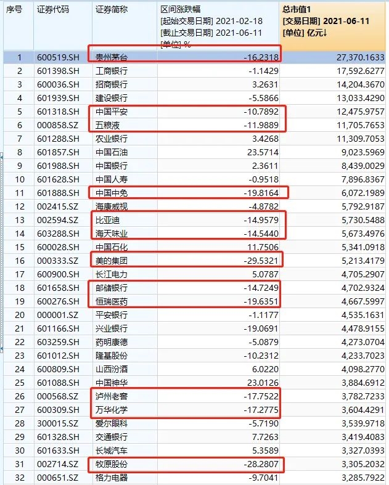Select the 兴业银行 name cell
This screenshot has height=485, width=389.
[112, 328]
